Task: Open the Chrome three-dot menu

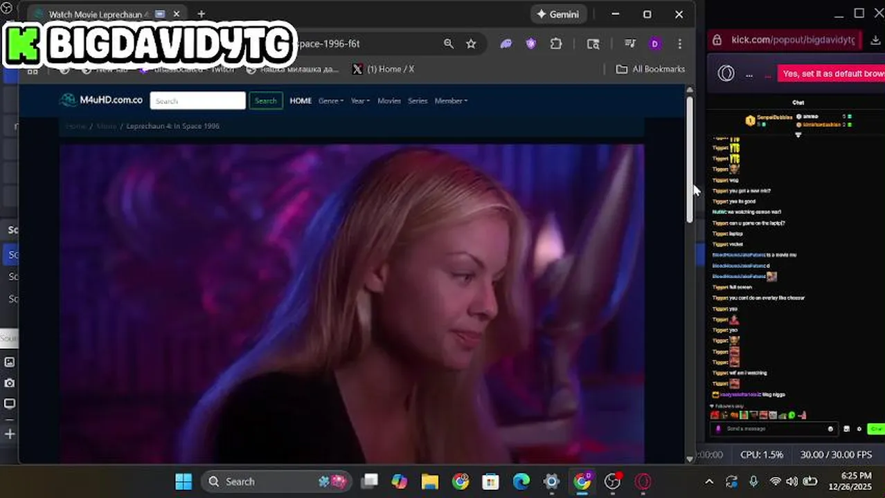Action: pos(679,44)
